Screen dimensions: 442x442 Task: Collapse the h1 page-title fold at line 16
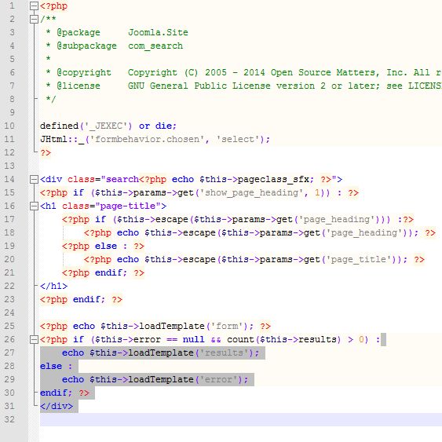[x=34, y=206]
